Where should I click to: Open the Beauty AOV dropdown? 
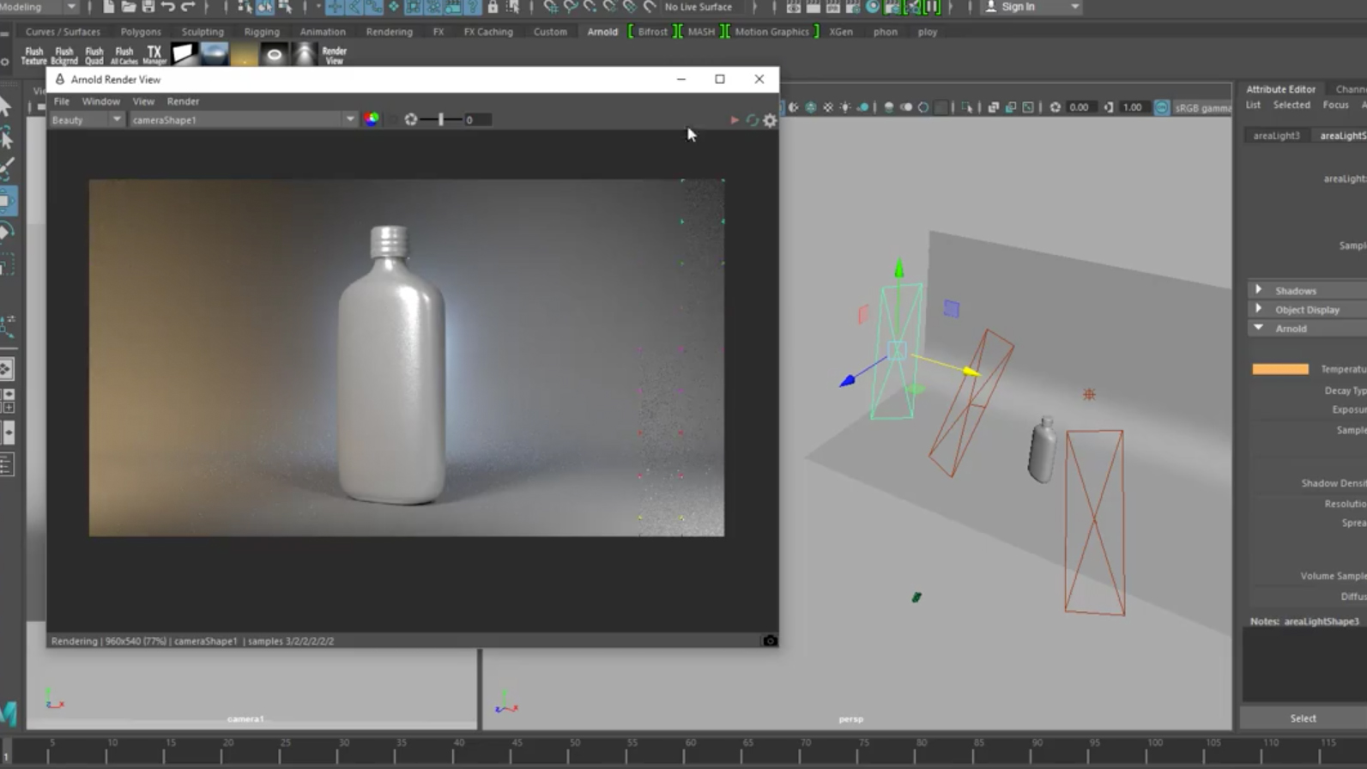coord(87,119)
